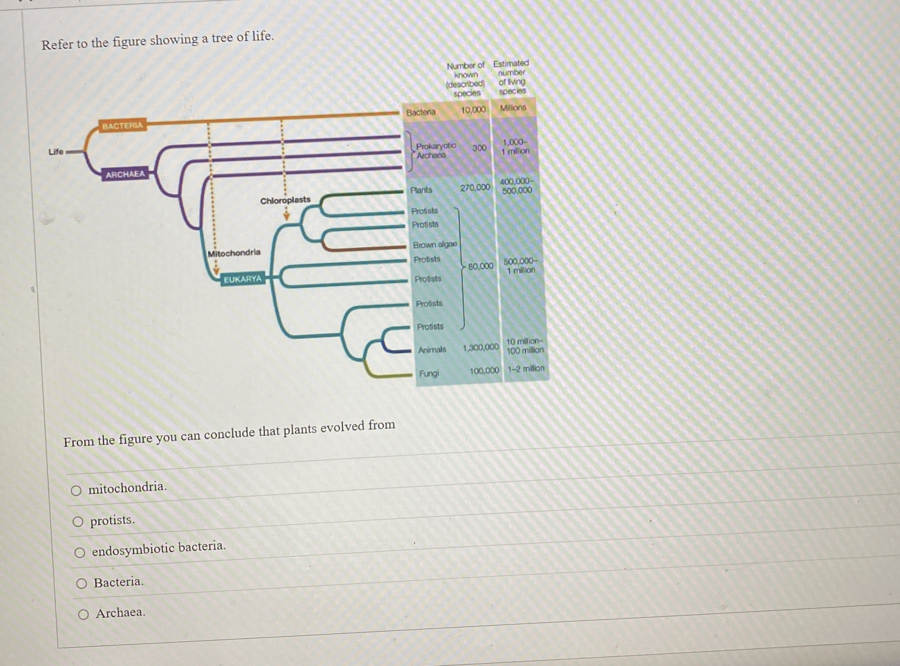Mark 'Archaea.' as the answer

click(83, 614)
